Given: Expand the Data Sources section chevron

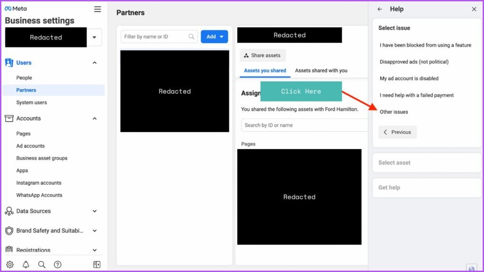Looking at the screenshot, I should click(95, 211).
